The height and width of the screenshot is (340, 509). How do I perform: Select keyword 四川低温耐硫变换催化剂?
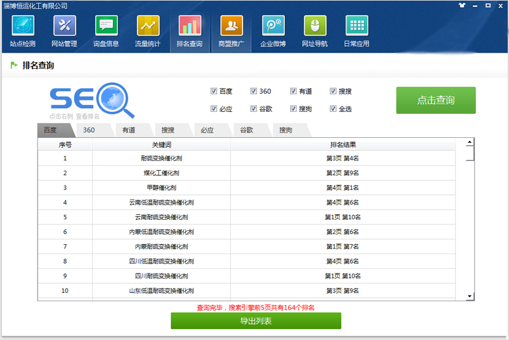click(x=162, y=261)
